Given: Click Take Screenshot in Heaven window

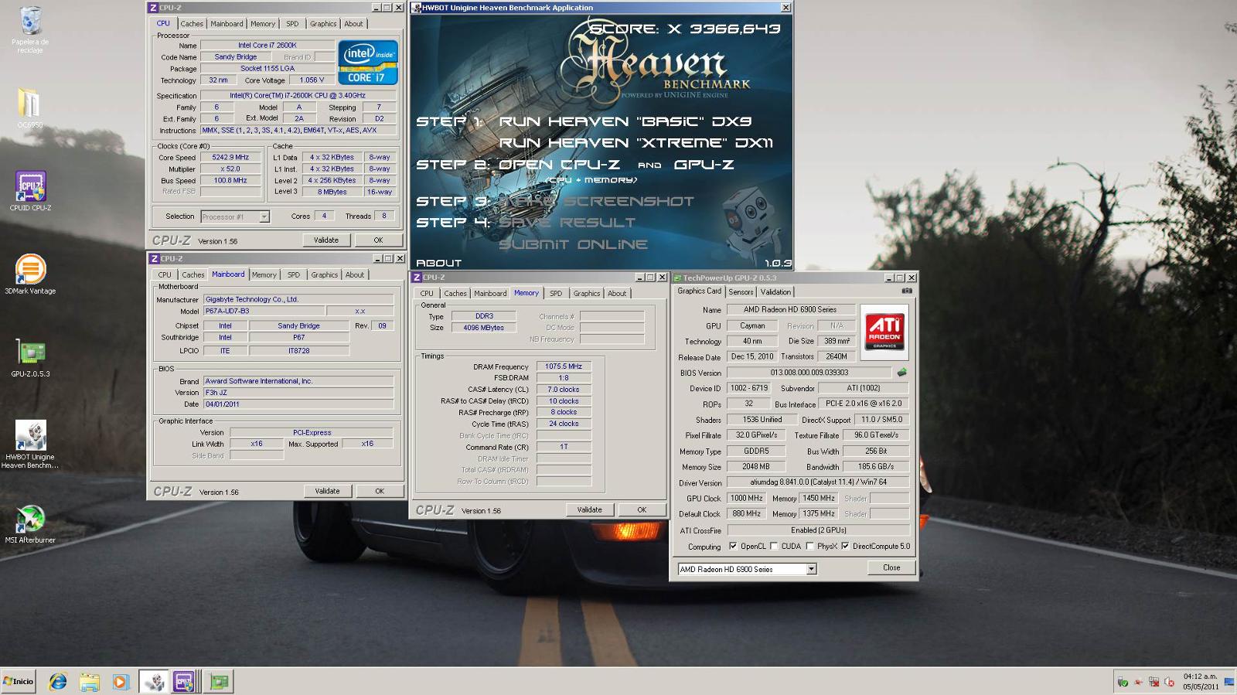Looking at the screenshot, I should pyautogui.click(x=596, y=201).
